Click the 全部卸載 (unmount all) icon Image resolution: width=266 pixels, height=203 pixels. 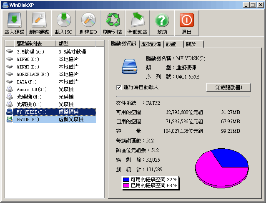tap(138, 23)
